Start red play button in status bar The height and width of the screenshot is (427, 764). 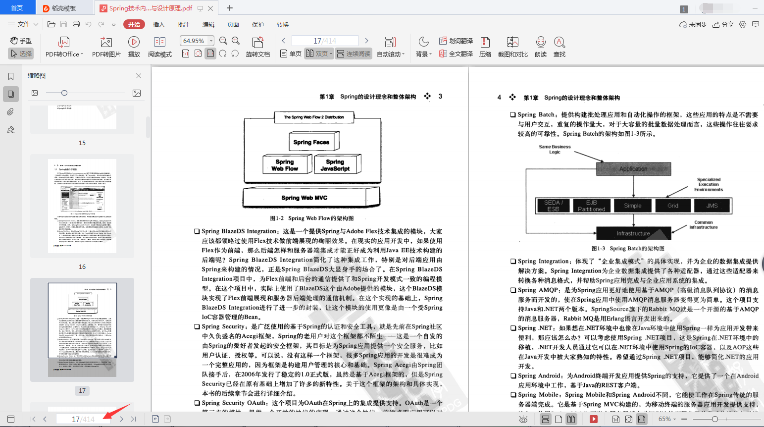click(x=594, y=419)
